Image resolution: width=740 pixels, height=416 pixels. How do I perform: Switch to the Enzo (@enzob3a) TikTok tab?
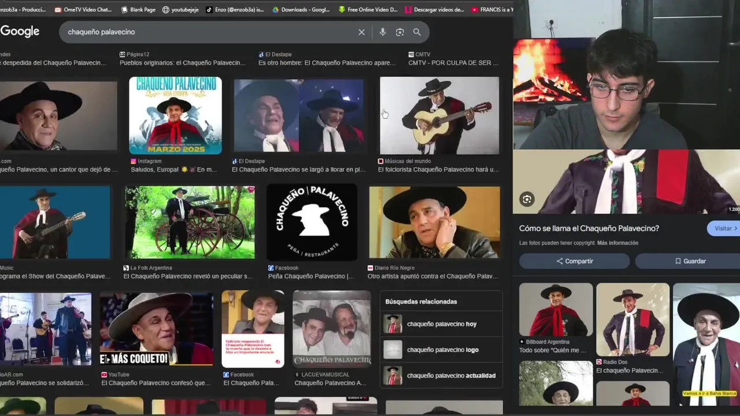coord(235,9)
